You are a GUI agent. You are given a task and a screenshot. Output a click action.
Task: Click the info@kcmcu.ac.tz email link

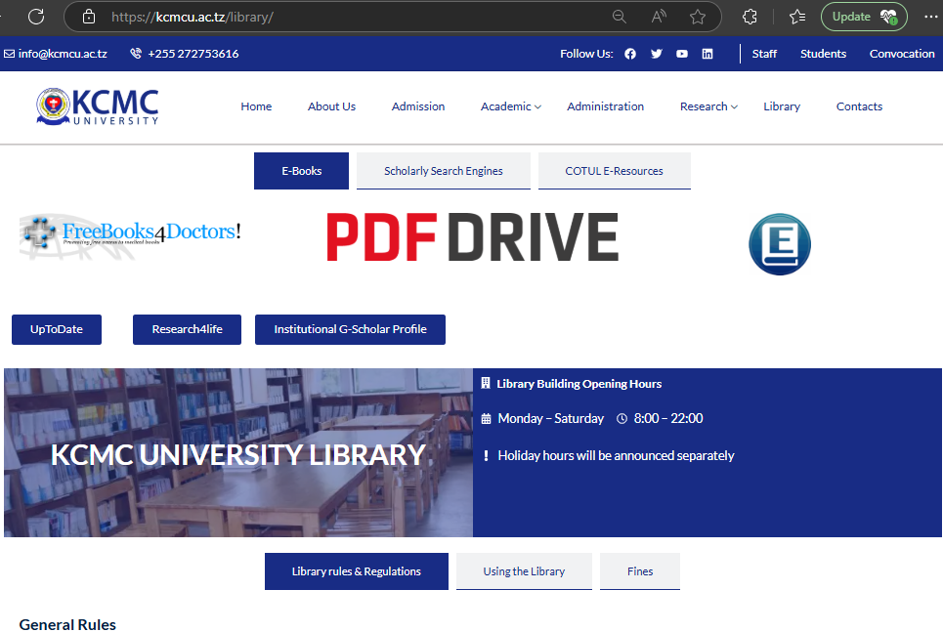63,54
